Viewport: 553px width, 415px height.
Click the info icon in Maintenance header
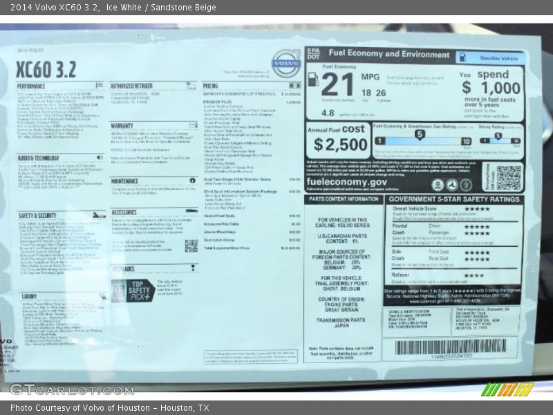coord(193,181)
